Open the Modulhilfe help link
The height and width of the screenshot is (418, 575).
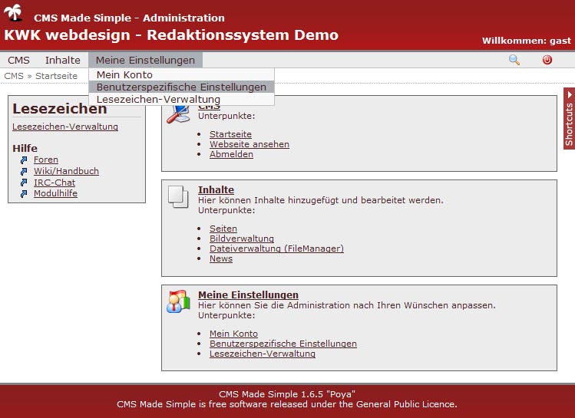[56, 193]
